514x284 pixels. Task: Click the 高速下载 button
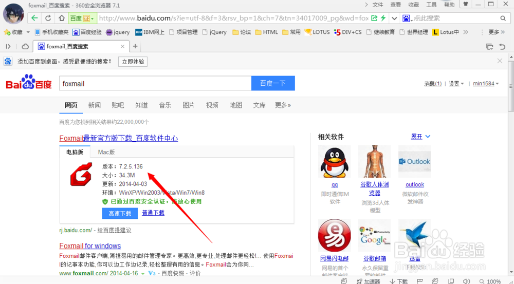(x=120, y=214)
